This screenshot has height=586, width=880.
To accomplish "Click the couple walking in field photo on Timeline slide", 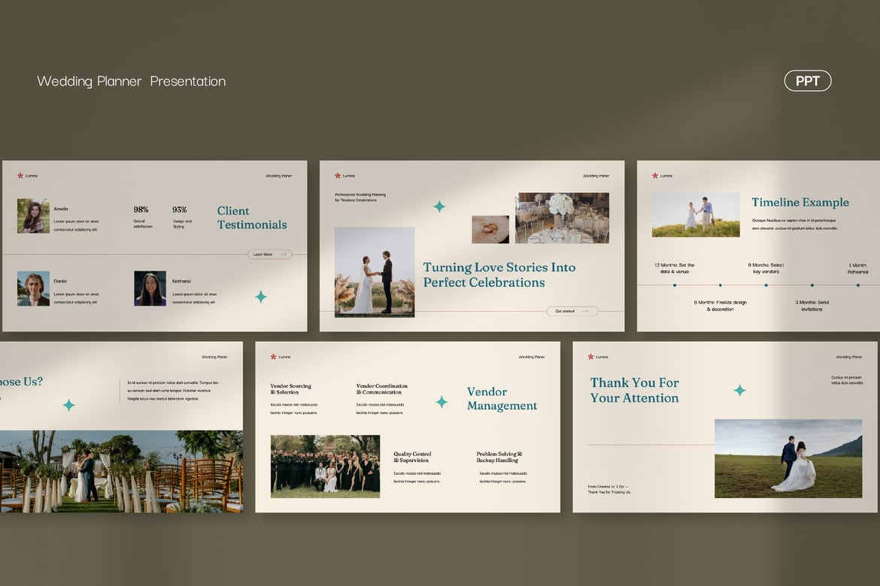I will coord(696,215).
